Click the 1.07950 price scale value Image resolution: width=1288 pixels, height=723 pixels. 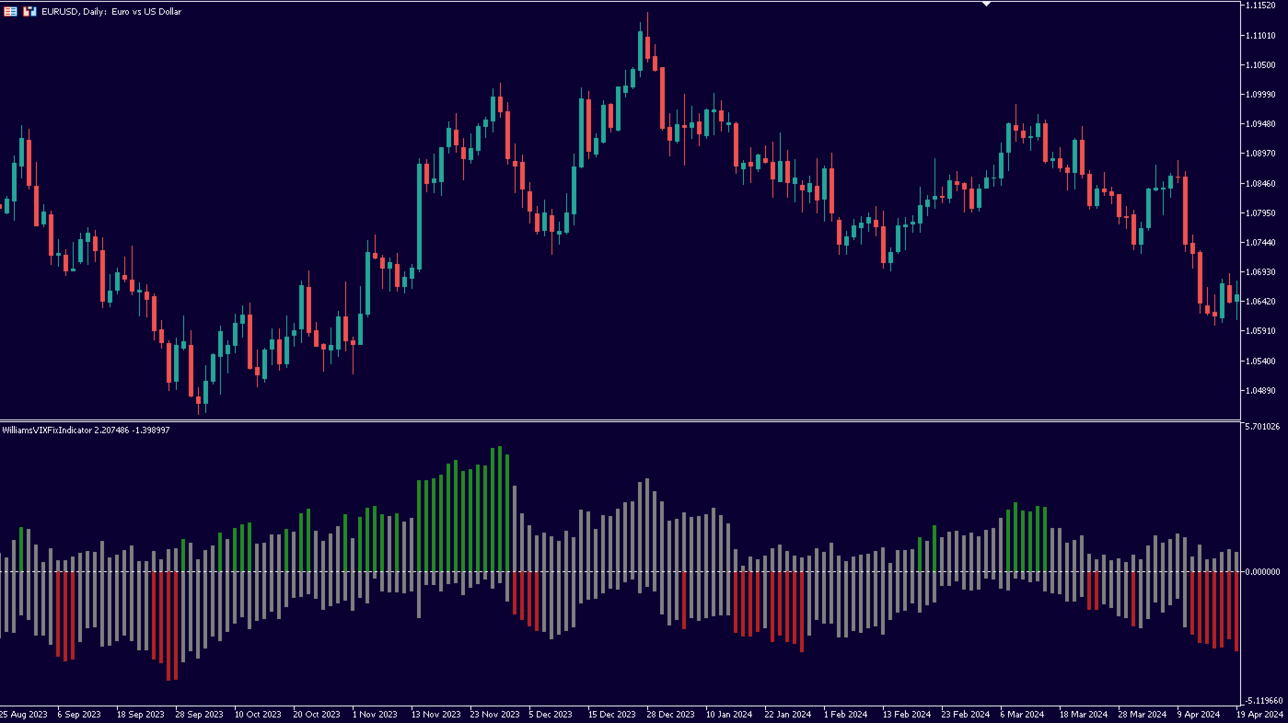pyautogui.click(x=1259, y=212)
